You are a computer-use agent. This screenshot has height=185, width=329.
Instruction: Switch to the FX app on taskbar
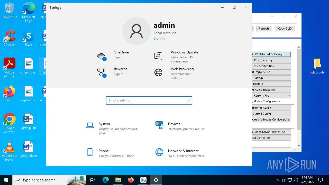143,180
